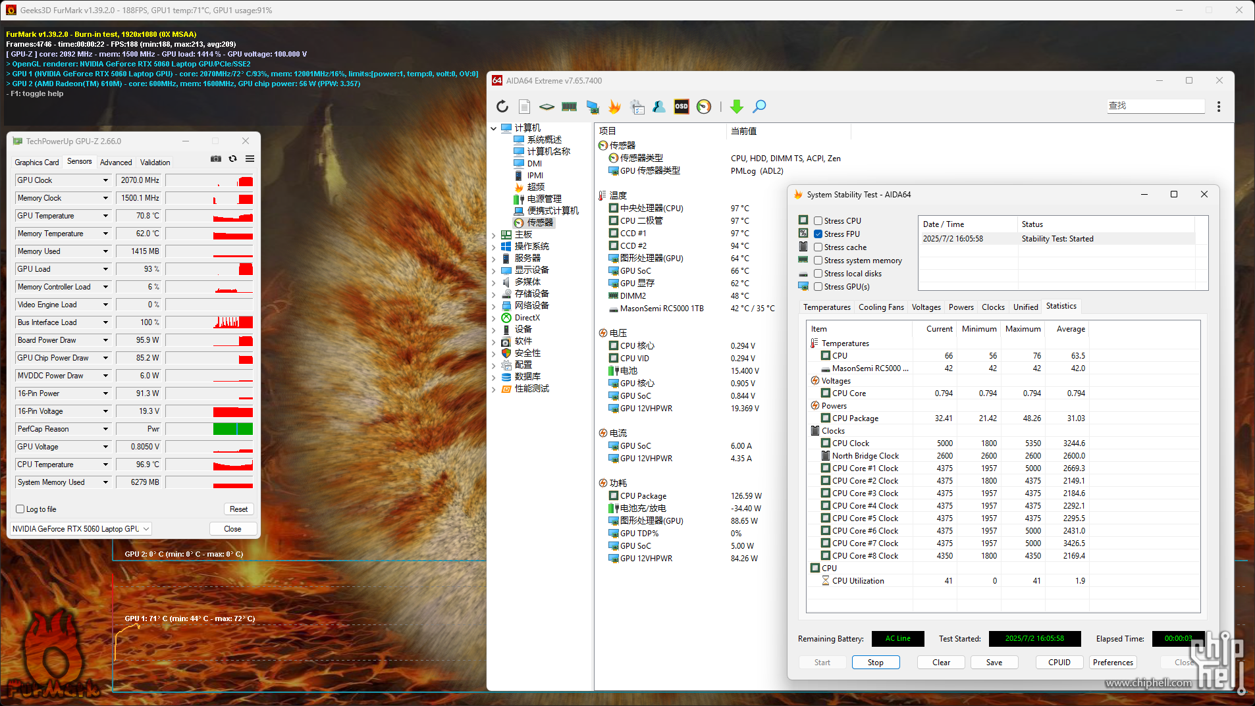This screenshot has height=706, width=1255.
Task: Expand the 操作系统 tree node
Action: click(x=494, y=247)
